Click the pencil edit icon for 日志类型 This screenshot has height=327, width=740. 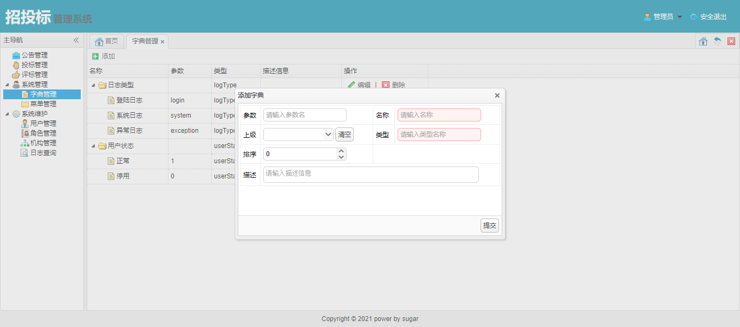tap(351, 85)
